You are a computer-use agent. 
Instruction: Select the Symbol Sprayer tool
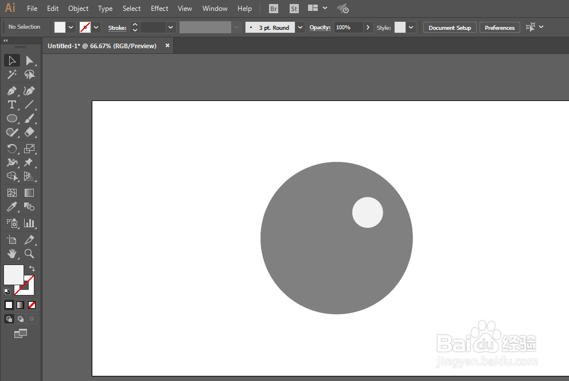coord(12,223)
